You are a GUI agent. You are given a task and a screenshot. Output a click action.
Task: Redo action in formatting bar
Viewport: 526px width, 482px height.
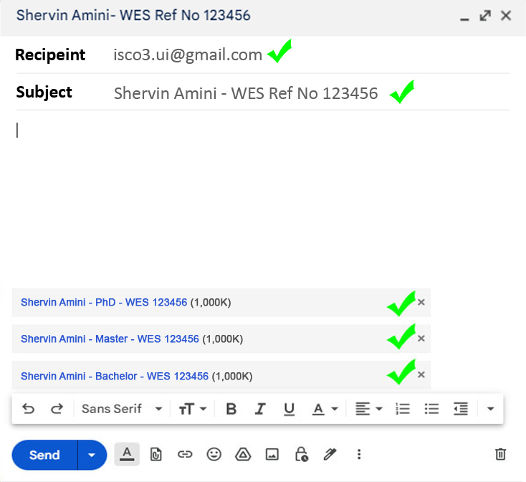coord(57,409)
